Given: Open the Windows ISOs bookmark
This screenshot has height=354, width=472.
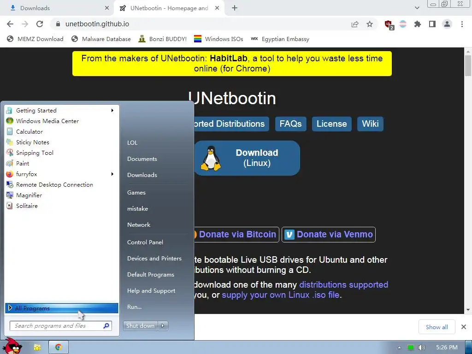Looking at the screenshot, I should point(218,39).
